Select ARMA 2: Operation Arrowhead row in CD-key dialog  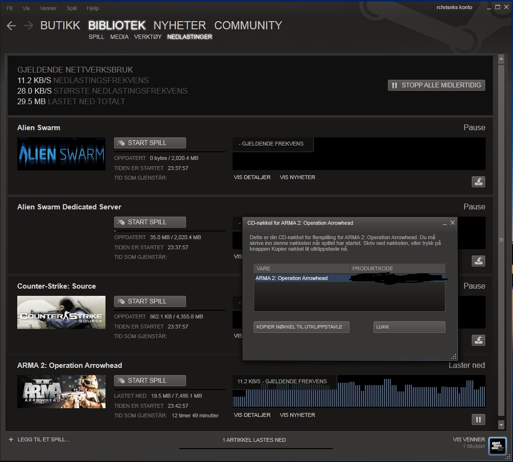pos(349,278)
